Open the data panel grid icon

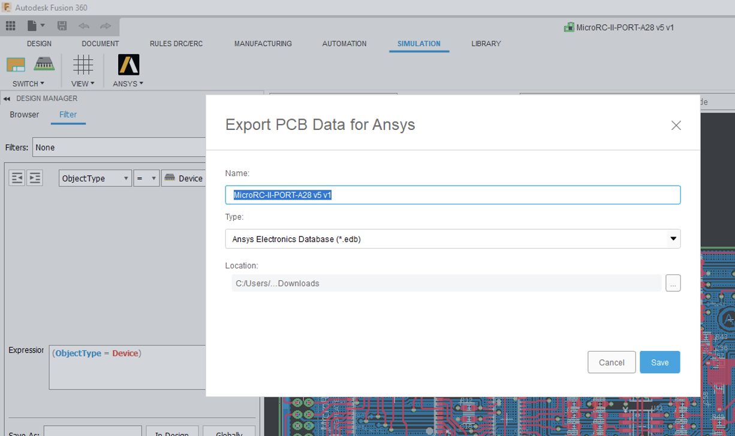[11, 26]
